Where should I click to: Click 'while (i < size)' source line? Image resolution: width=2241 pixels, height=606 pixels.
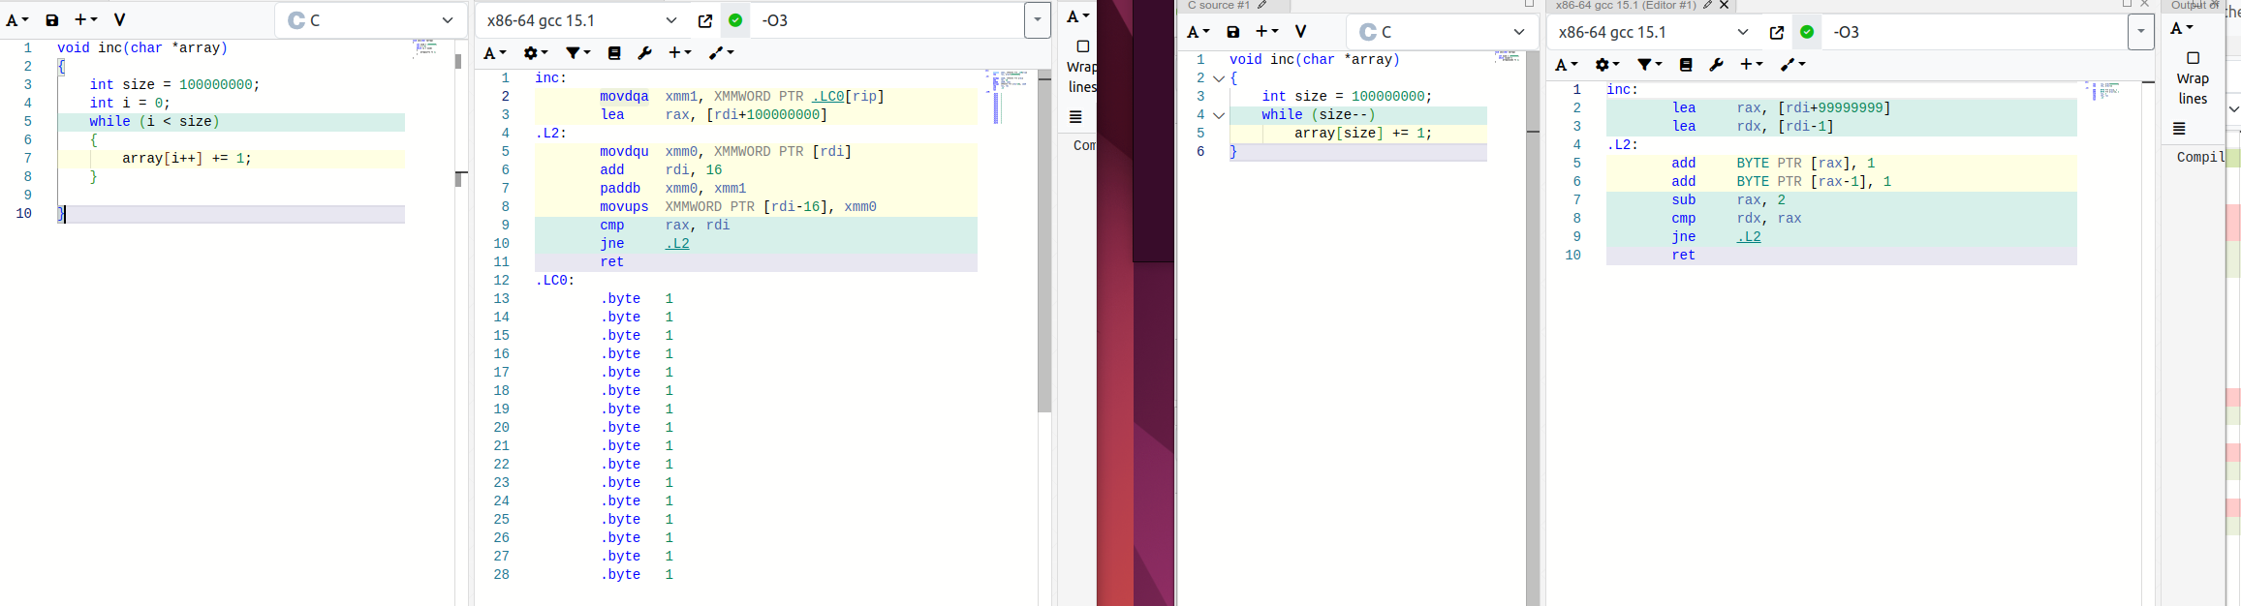[231, 122]
